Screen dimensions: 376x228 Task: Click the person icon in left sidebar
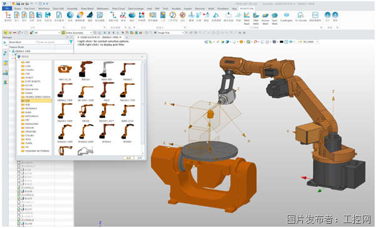pyautogui.click(x=5, y=82)
